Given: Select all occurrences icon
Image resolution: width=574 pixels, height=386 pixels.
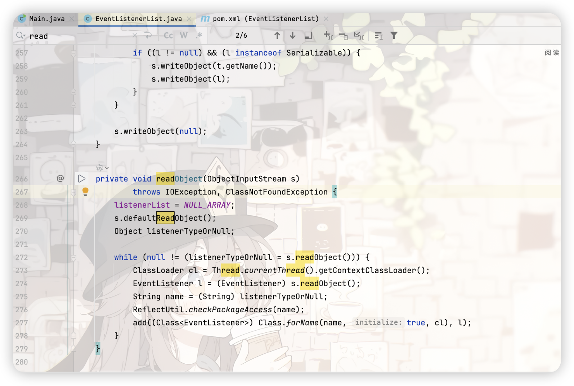Looking at the screenshot, I should click(359, 36).
